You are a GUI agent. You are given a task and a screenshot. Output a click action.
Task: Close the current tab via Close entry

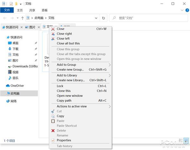click(x=80, y=29)
